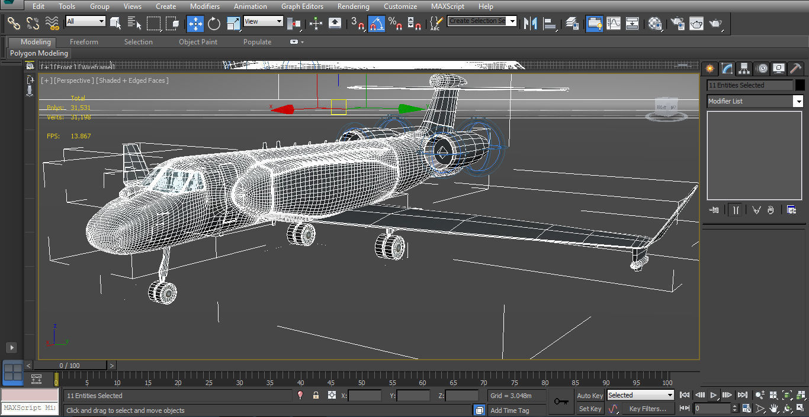Toggle the graphite ribbon display button
This screenshot has width=809, height=417.
[x=593, y=24]
